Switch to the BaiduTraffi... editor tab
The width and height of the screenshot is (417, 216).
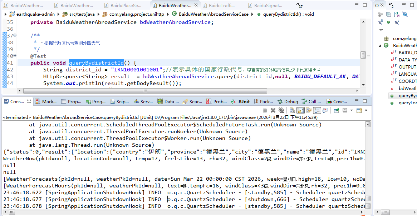(219, 5)
